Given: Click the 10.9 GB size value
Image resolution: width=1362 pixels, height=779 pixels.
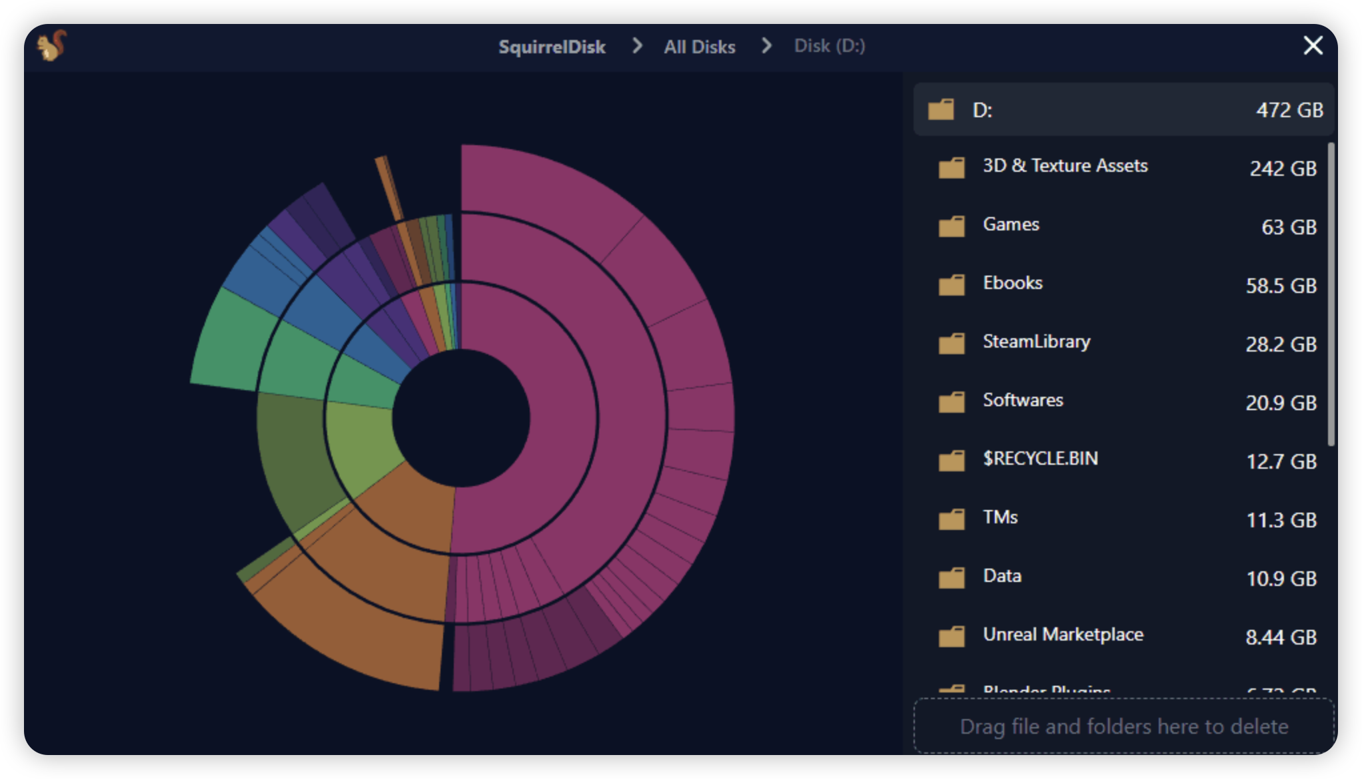Looking at the screenshot, I should 1281,579.
